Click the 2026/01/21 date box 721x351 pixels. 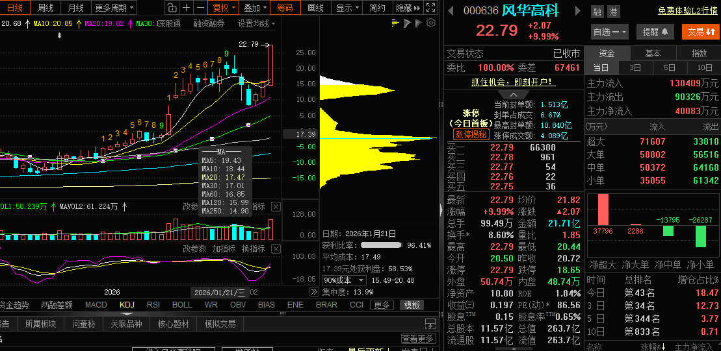click(x=220, y=292)
